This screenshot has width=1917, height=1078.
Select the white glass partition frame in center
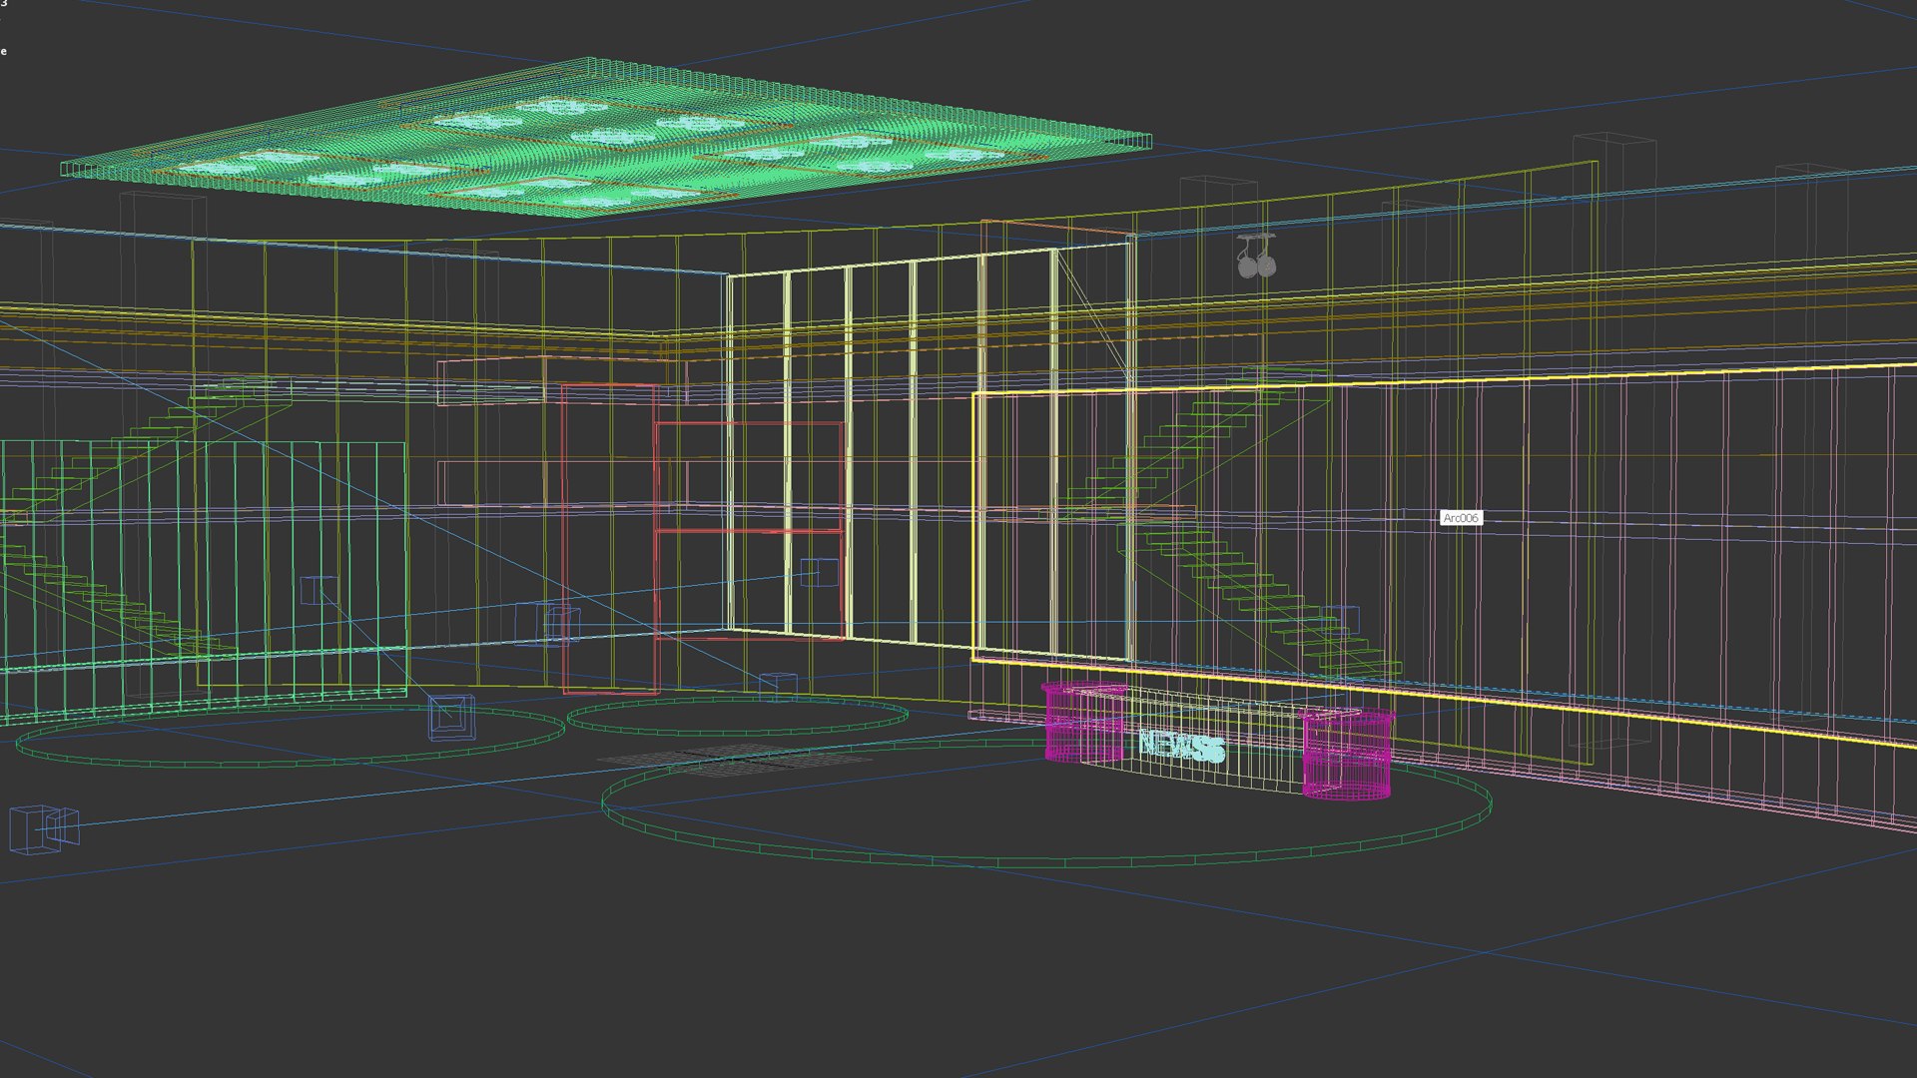[x=929, y=454]
